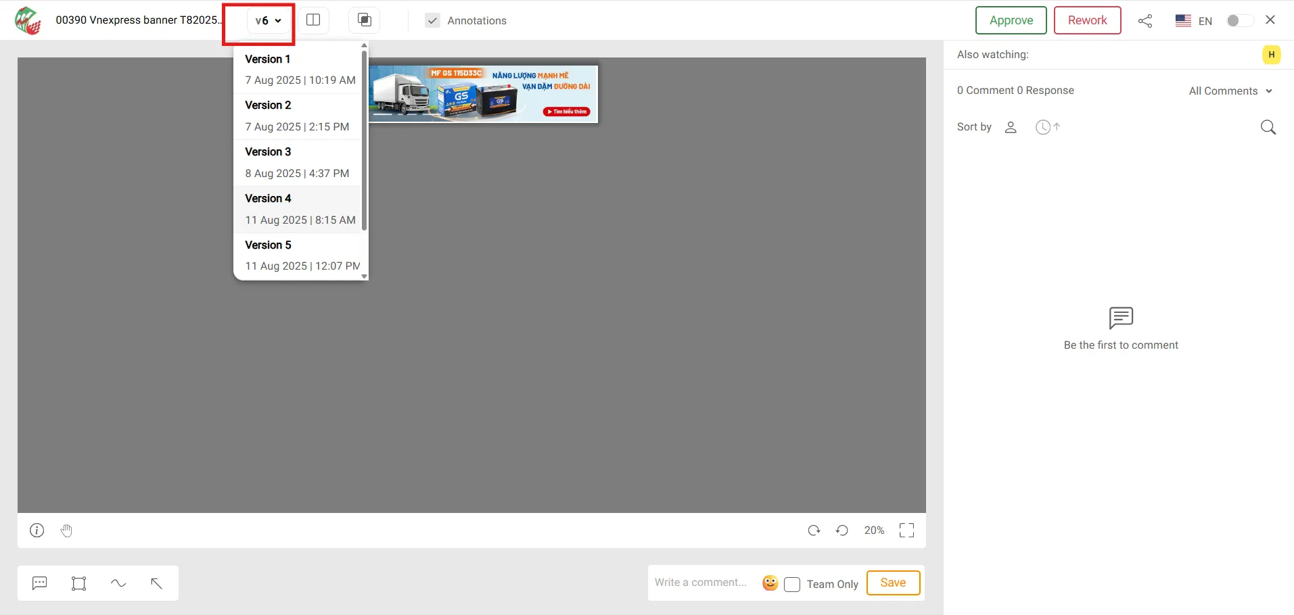Image resolution: width=1294 pixels, height=615 pixels.
Task: Click the file name 00390 Vnexpress banner
Action: [139, 20]
